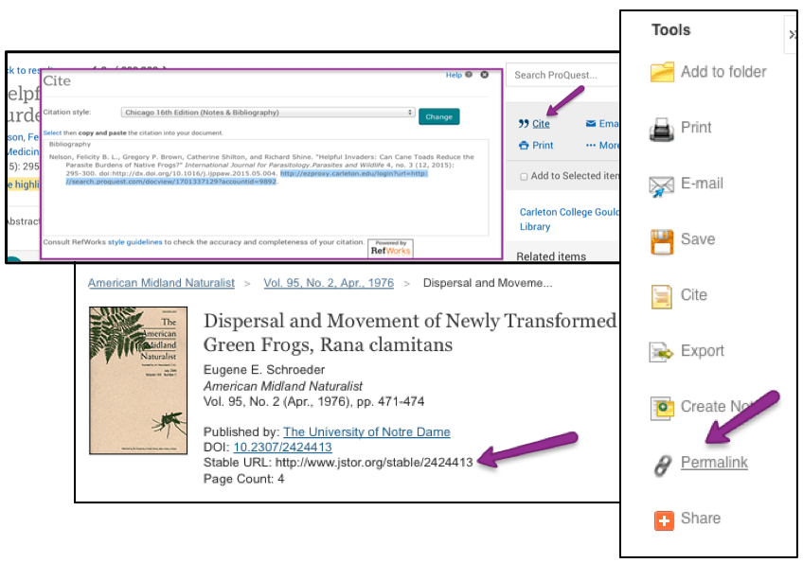803x563 pixels.
Task: Click the Cite document icon in Tools
Action: pos(662,297)
